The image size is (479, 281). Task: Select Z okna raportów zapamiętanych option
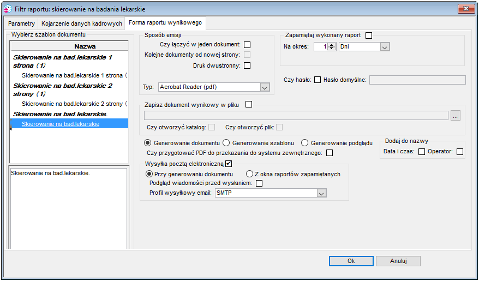[249, 174]
